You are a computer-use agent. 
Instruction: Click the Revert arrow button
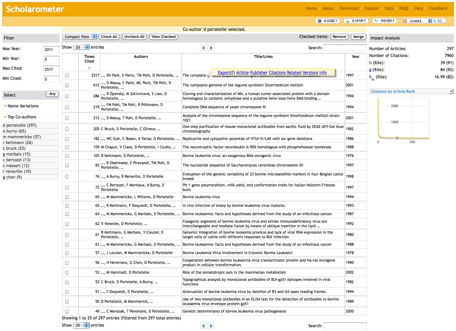pos(384,21)
